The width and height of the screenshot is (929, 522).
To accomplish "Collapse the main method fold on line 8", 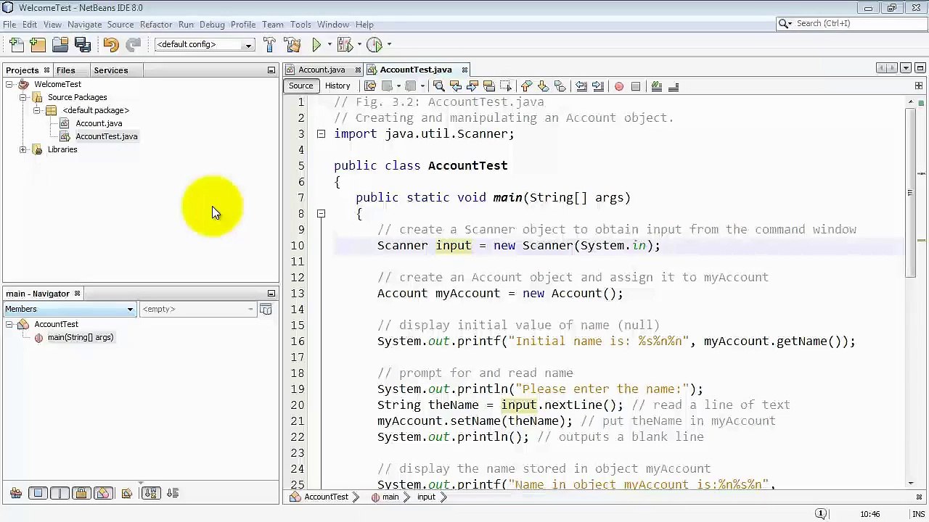I will tap(321, 213).
